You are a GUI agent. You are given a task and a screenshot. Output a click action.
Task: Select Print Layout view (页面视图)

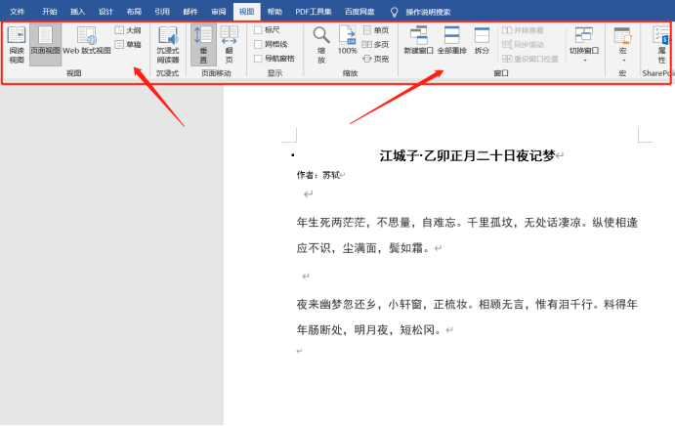click(45, 45)
